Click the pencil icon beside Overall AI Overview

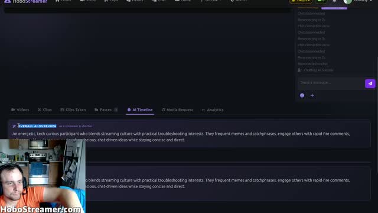click(14, 126)
